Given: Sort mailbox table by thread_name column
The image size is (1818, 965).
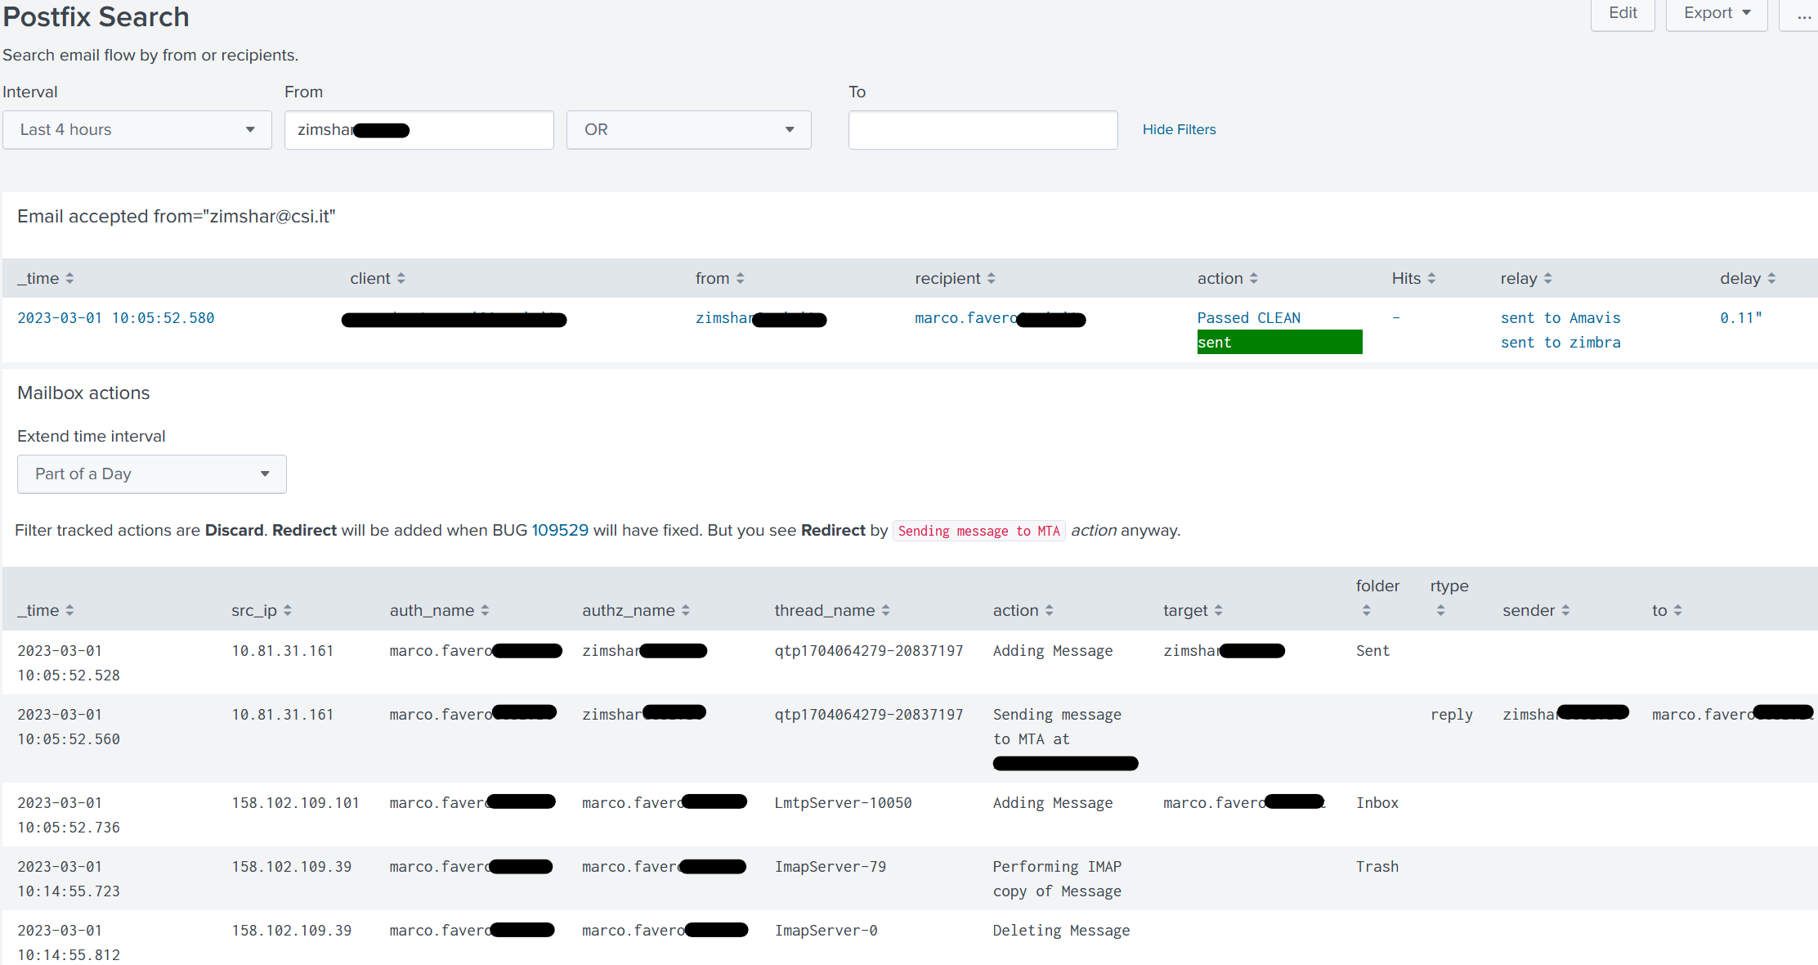Looking at the screenshot, I should [x=832, y=610].
